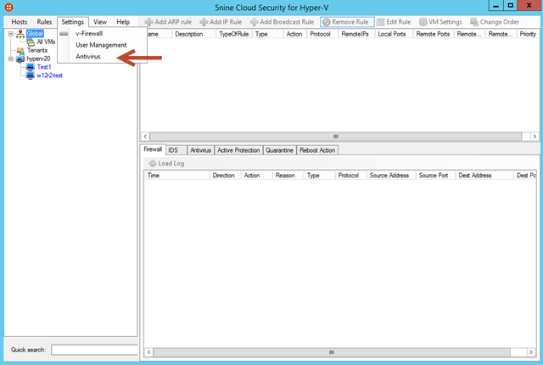Select the Test1 virtual machine
Viewport: 543px width, 365px height.
[44, 67]
